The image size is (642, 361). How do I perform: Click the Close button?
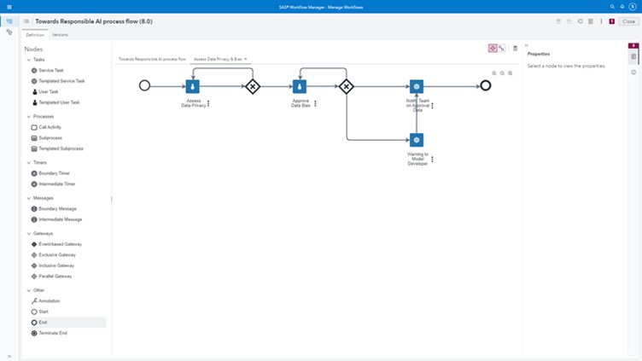click(628, 21)
